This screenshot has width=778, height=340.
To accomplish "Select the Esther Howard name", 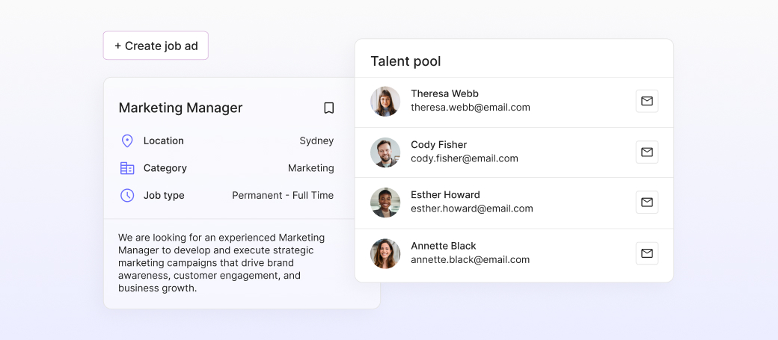I will click(x=446, y=195).
